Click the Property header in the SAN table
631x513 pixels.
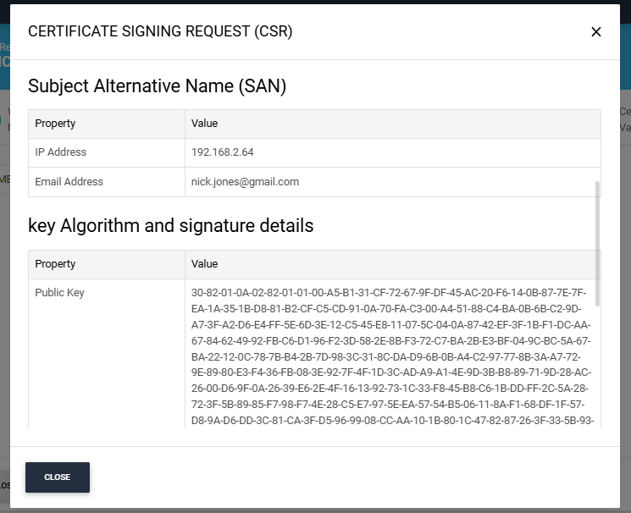pyautogui.click(x=56, y=124)
